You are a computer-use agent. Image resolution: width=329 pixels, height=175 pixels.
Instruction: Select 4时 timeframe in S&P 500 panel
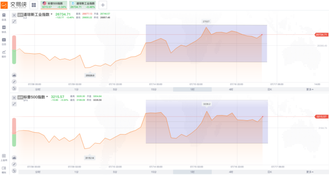[231, 172]
